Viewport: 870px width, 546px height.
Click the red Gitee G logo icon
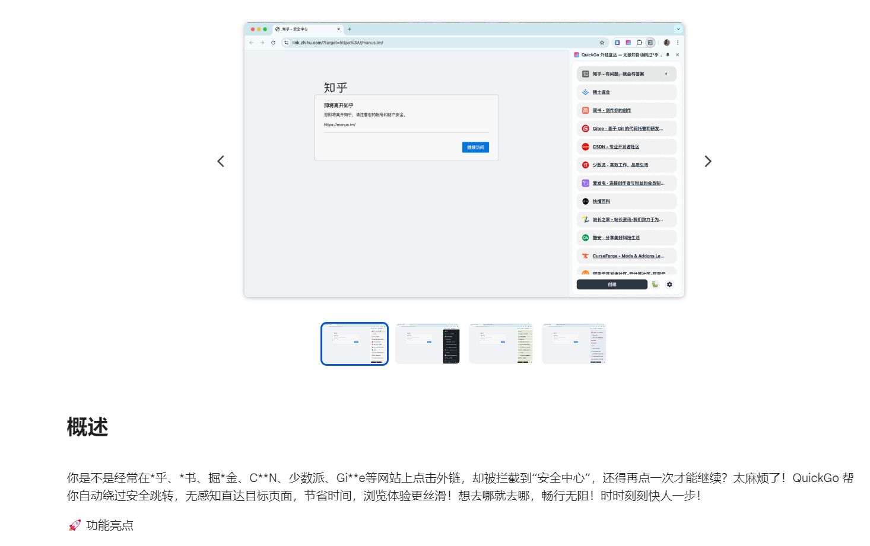585,129
